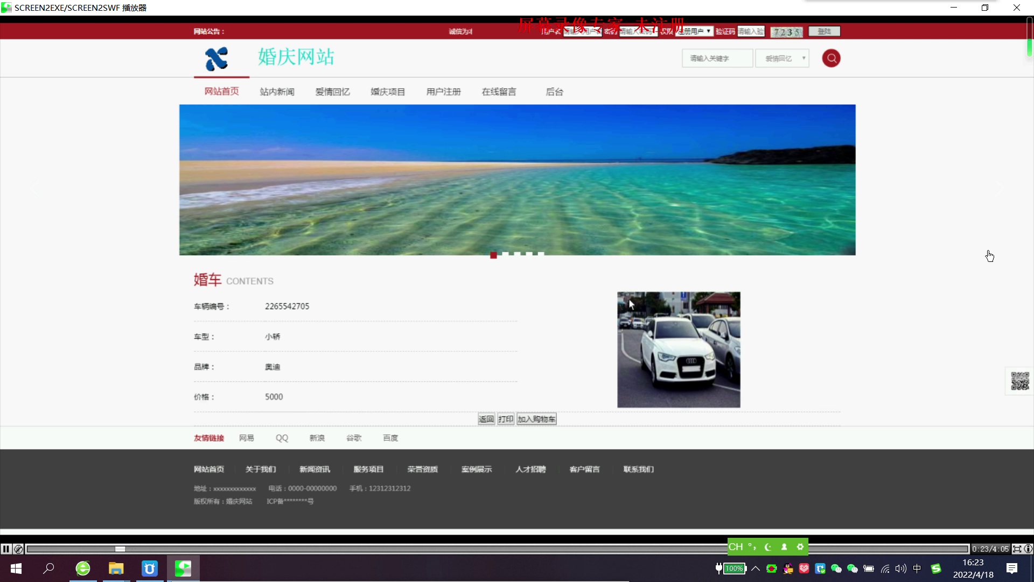Click the CH language indicator

pos(736,547)
